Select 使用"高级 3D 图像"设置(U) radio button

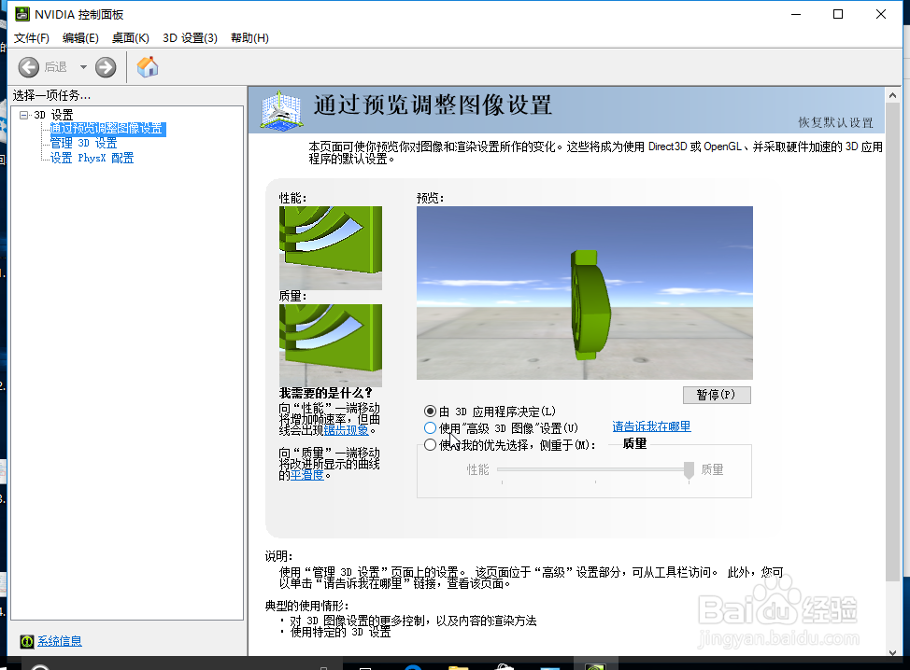tap(430, 428)
